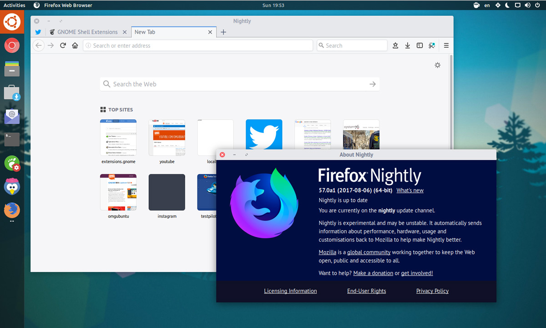Open the Downloads panel

coord(408,45)
